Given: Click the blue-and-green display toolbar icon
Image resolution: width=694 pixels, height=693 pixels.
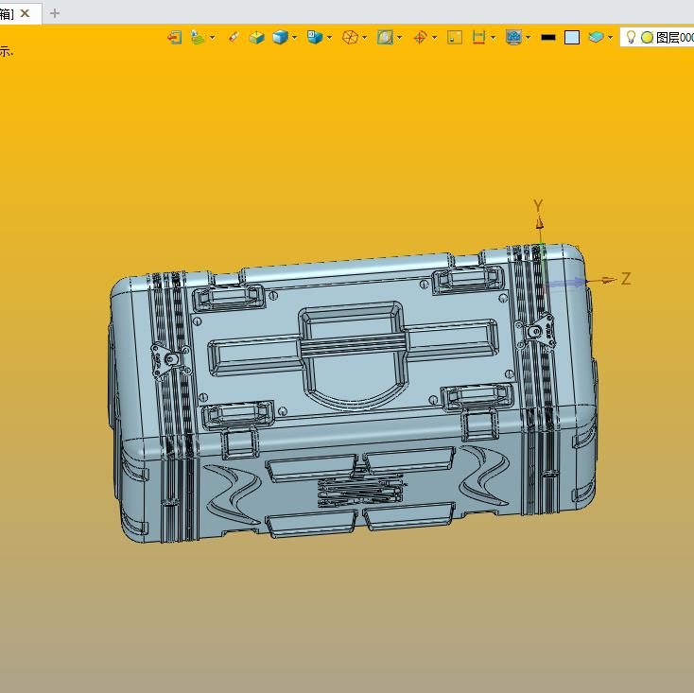Looking at the screenshot, I should [198, 37].
